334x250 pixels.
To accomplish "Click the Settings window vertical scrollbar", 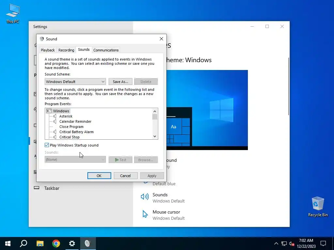I will click(x=289, y=86).
